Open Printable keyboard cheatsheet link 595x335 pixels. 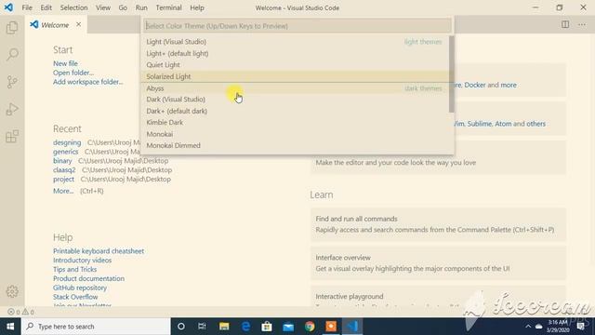click(99, 251)
